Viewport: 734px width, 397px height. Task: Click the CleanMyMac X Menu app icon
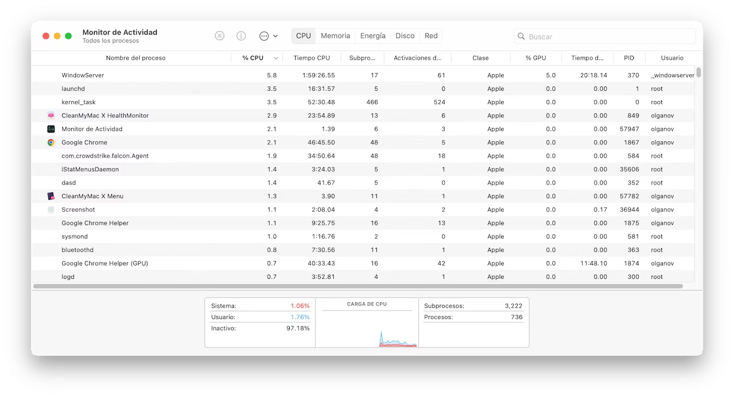tap(51, 196)
